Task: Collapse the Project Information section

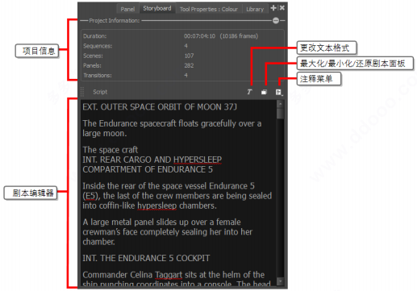Action: pyautogui.click(x=276, y=20)
